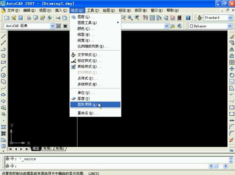The image size is (235, 175).
Task: Click the Workspace settings gear icon
Action: [58, 26]
